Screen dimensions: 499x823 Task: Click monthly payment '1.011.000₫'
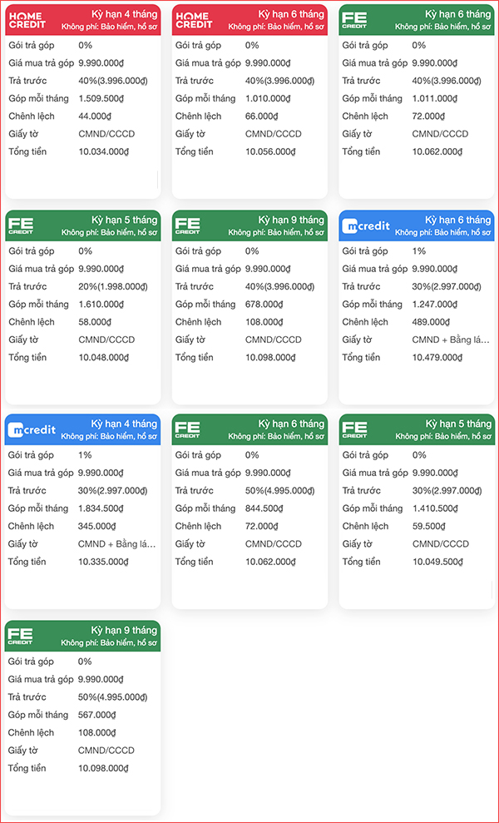[x=434, y=99]
